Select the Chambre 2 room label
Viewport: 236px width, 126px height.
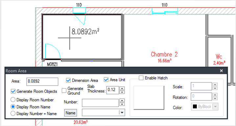pos(164,54)
